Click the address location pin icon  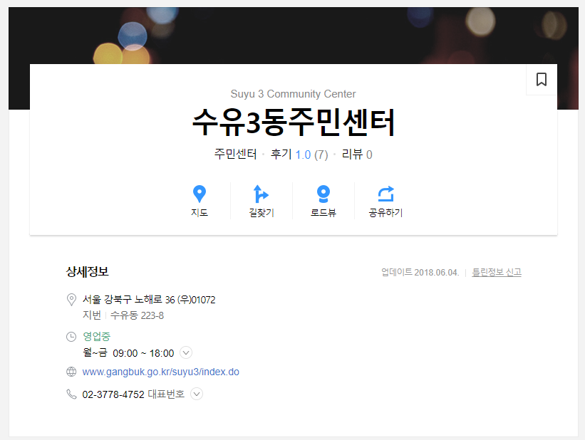coord(71,300)
